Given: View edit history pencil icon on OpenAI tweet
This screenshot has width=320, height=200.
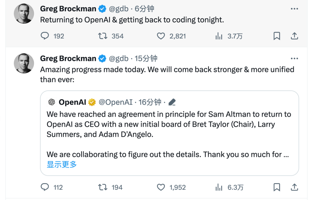Looking at the screenshot, I should [172, 102].
